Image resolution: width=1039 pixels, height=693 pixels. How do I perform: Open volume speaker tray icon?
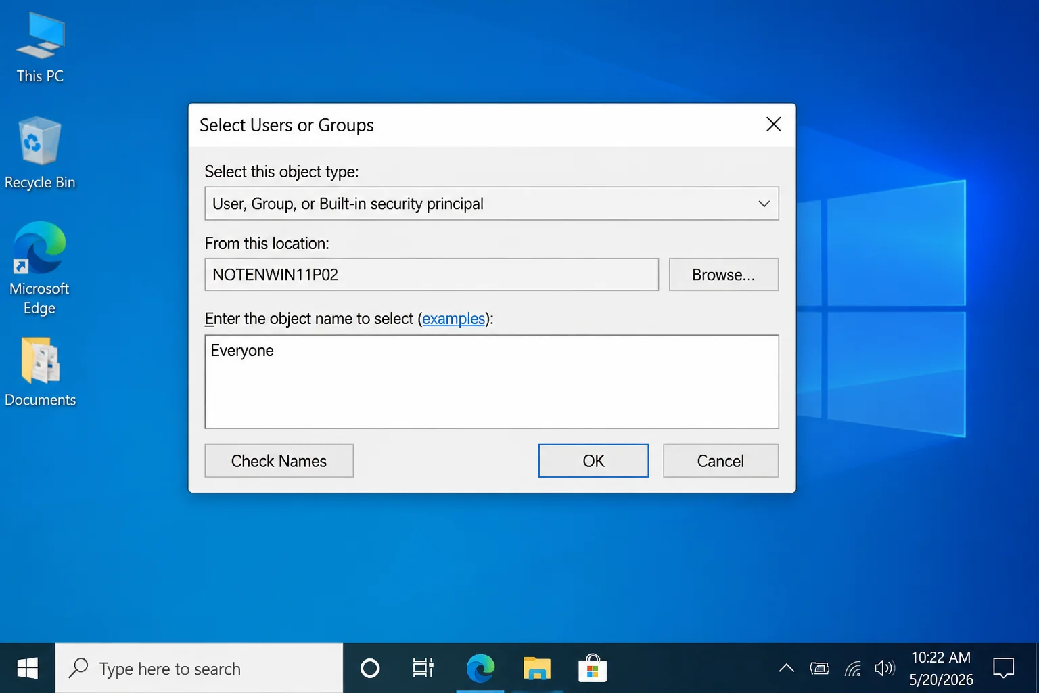pos(885,669)
